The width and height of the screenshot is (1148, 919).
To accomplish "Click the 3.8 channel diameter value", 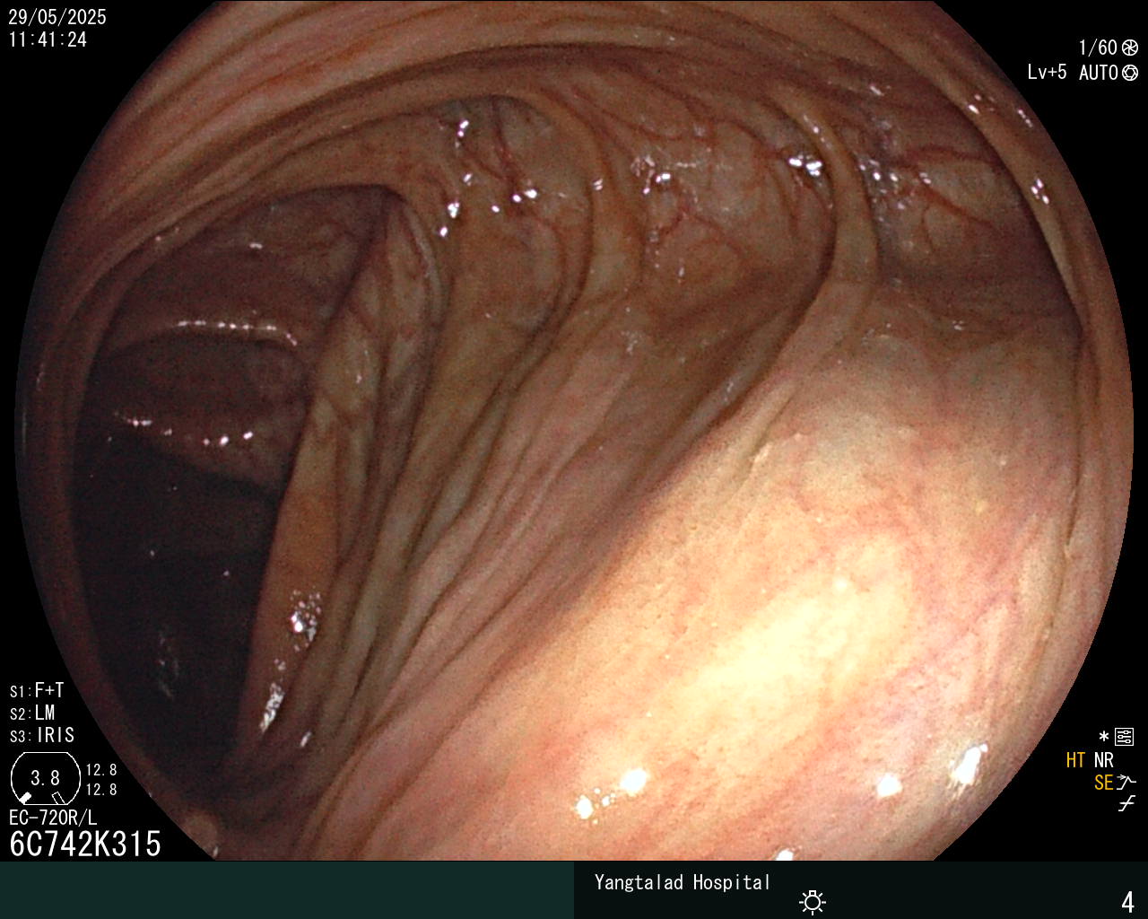I will tap(45, 777).
